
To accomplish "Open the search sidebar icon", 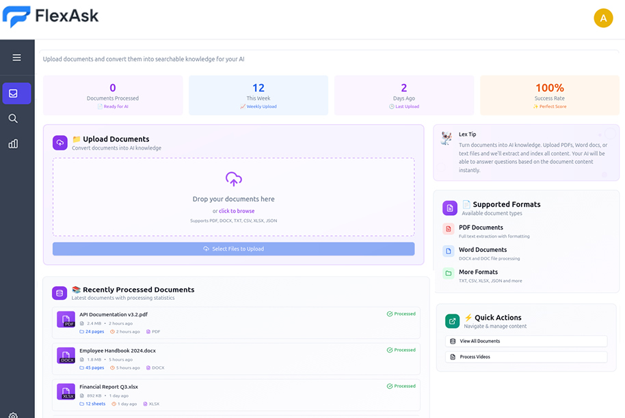I will tap(13, 118).
